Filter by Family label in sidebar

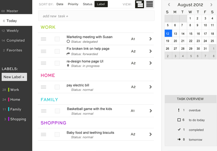click(x=16, y=109)
